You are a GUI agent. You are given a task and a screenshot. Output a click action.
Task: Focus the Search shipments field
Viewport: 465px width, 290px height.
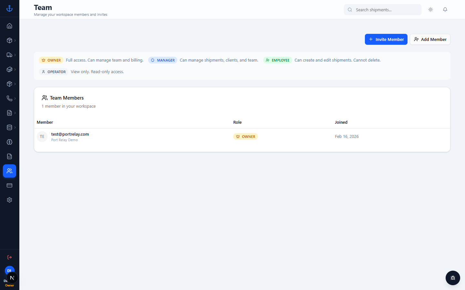[x=383, y=10]
